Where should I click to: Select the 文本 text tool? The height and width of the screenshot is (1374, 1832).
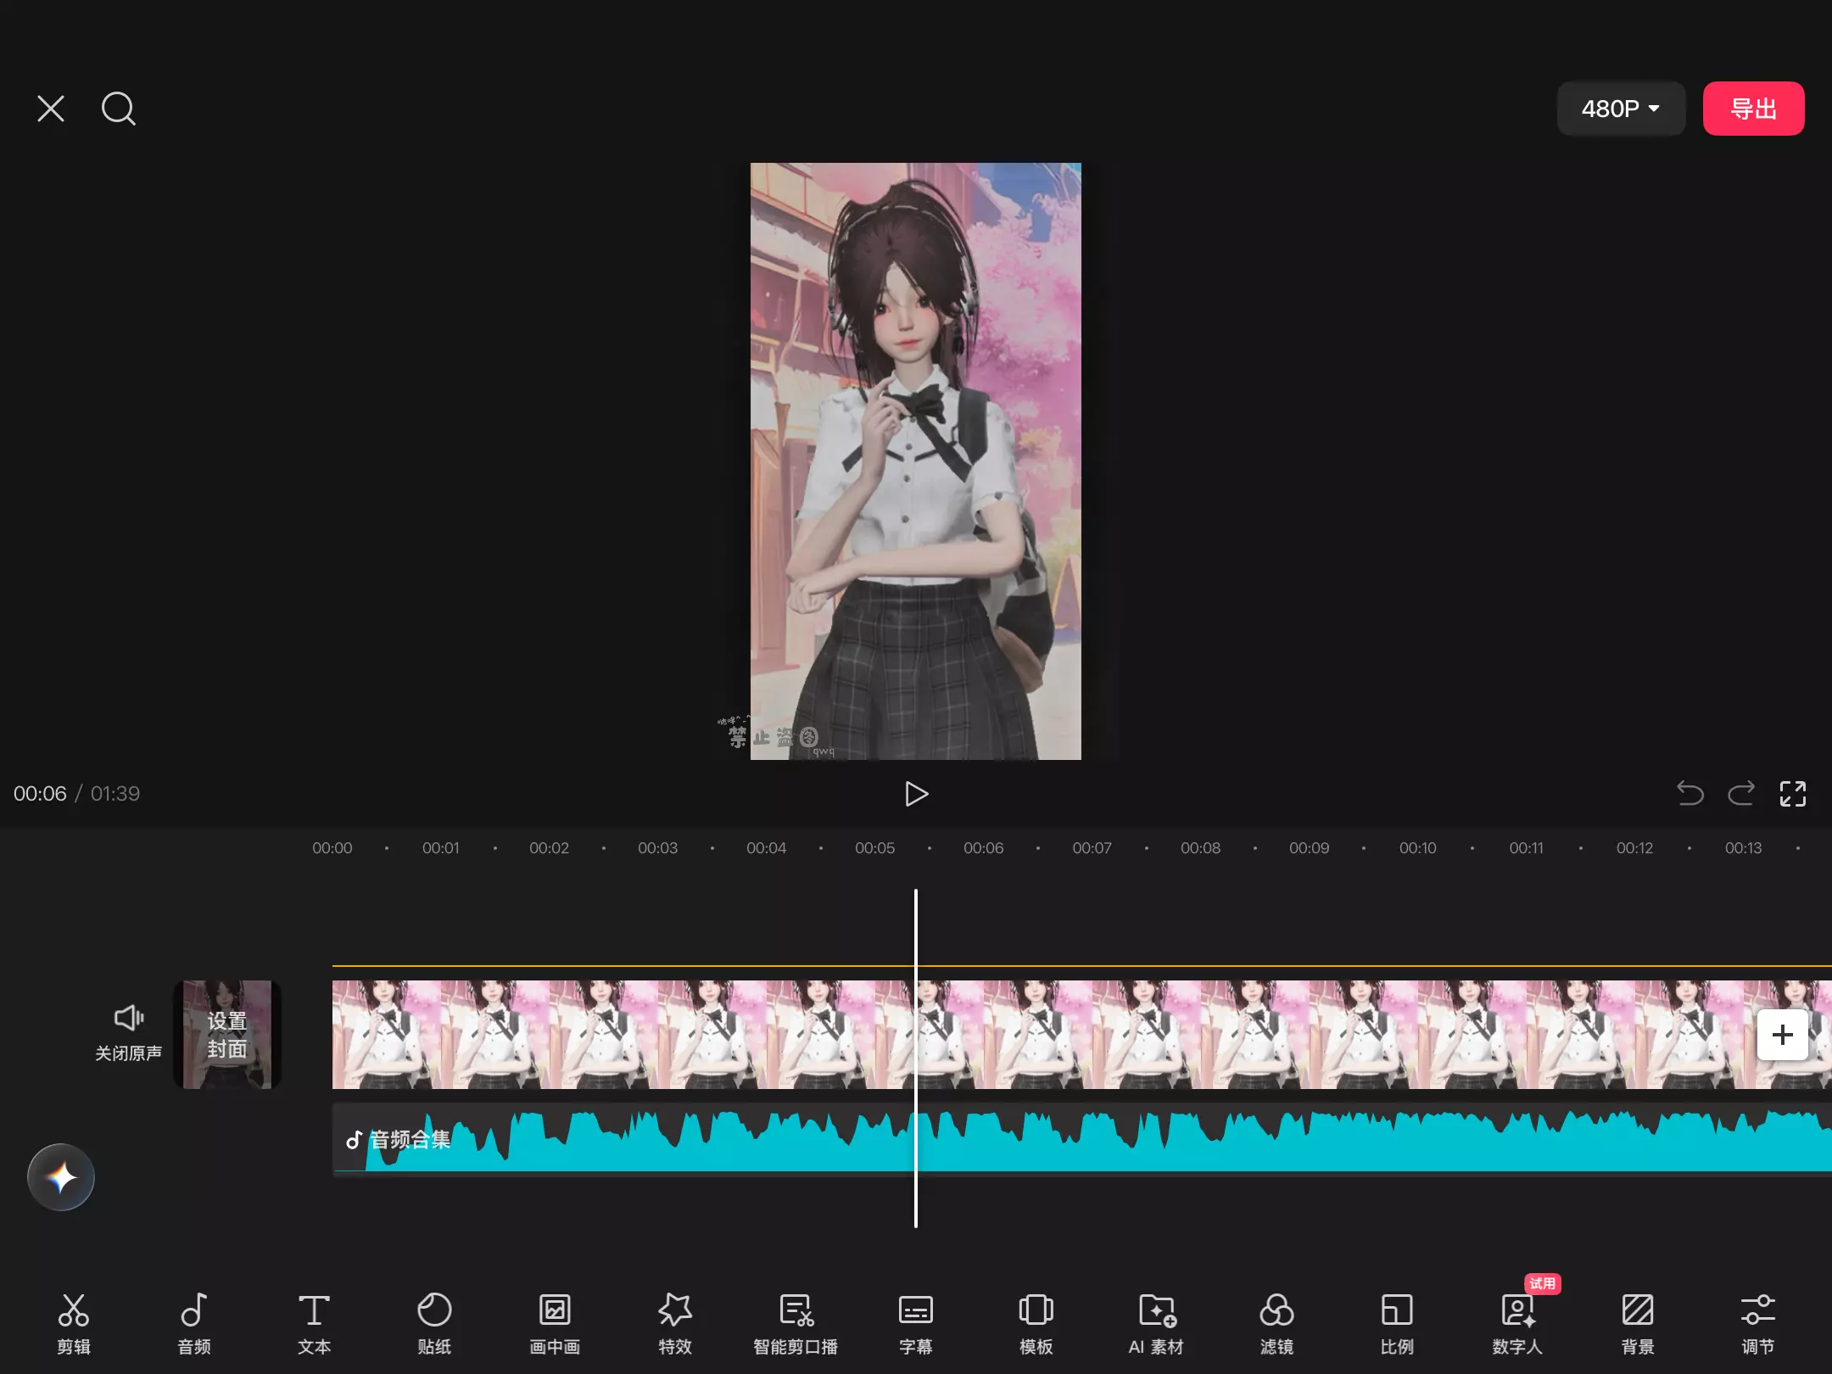(x=314, y=1321)
